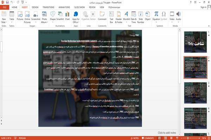Expand the Equation dropdown

156,22
